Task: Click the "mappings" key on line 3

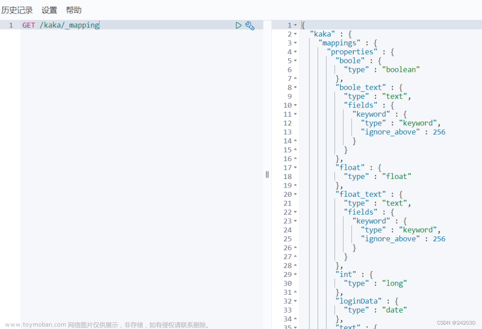Action: [339, 43]
